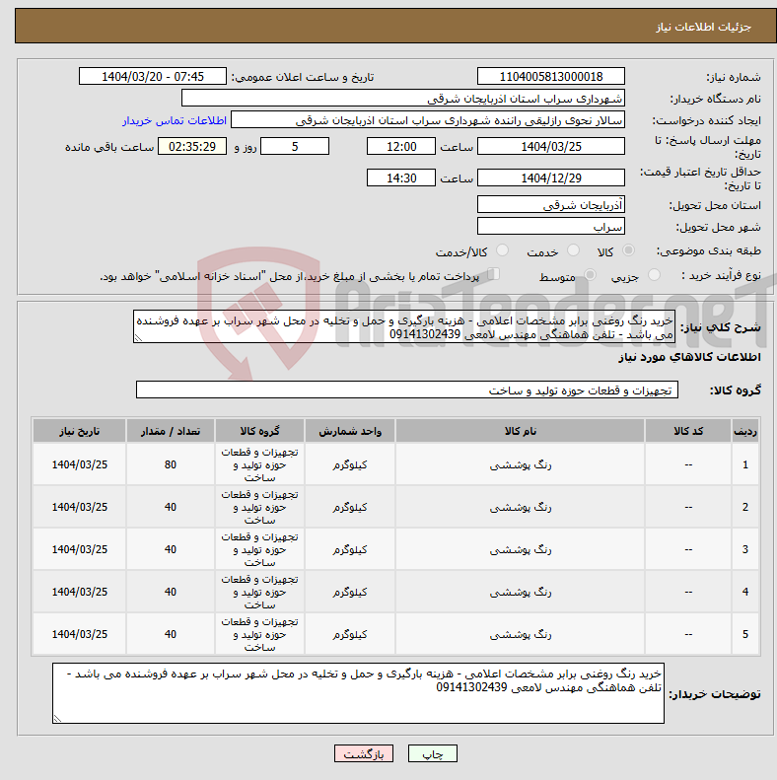The height and width of the screenshot is (780, 777).
Task: Click quantity 40 in row 5
Action: 171,634
